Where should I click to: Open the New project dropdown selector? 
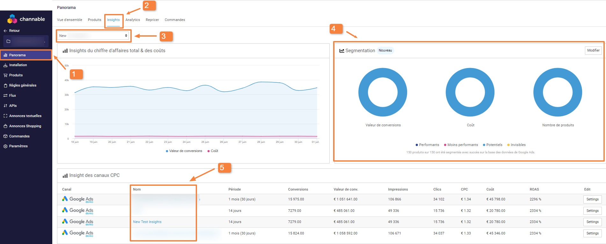[93, 36]
